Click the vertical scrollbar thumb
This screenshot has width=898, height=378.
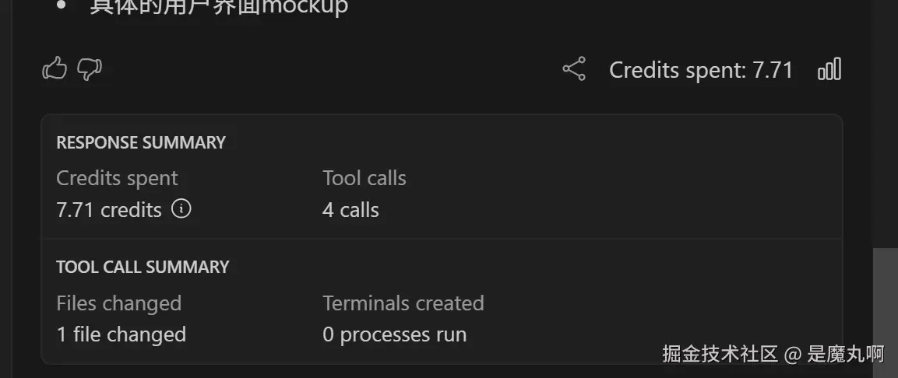(x=885, y=311)
